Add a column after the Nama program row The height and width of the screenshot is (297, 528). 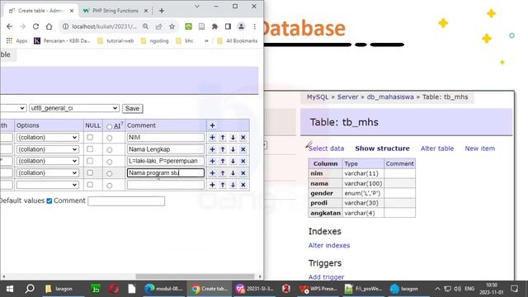coord(212,172)
